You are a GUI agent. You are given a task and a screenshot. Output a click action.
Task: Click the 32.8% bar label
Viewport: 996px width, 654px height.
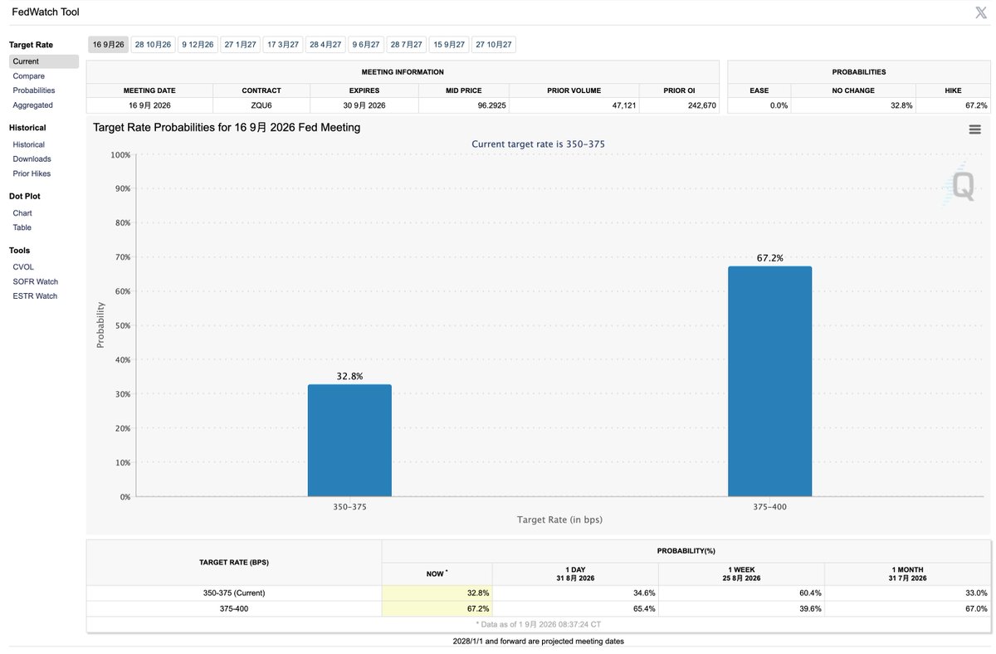point(349,376)
